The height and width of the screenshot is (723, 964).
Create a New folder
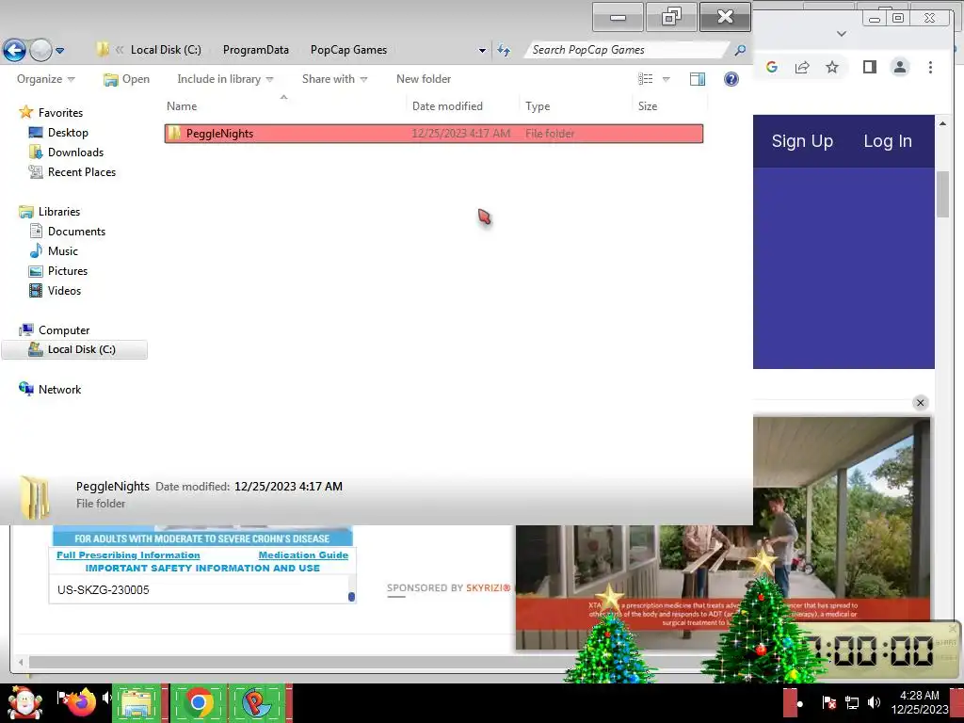[424, 79]
